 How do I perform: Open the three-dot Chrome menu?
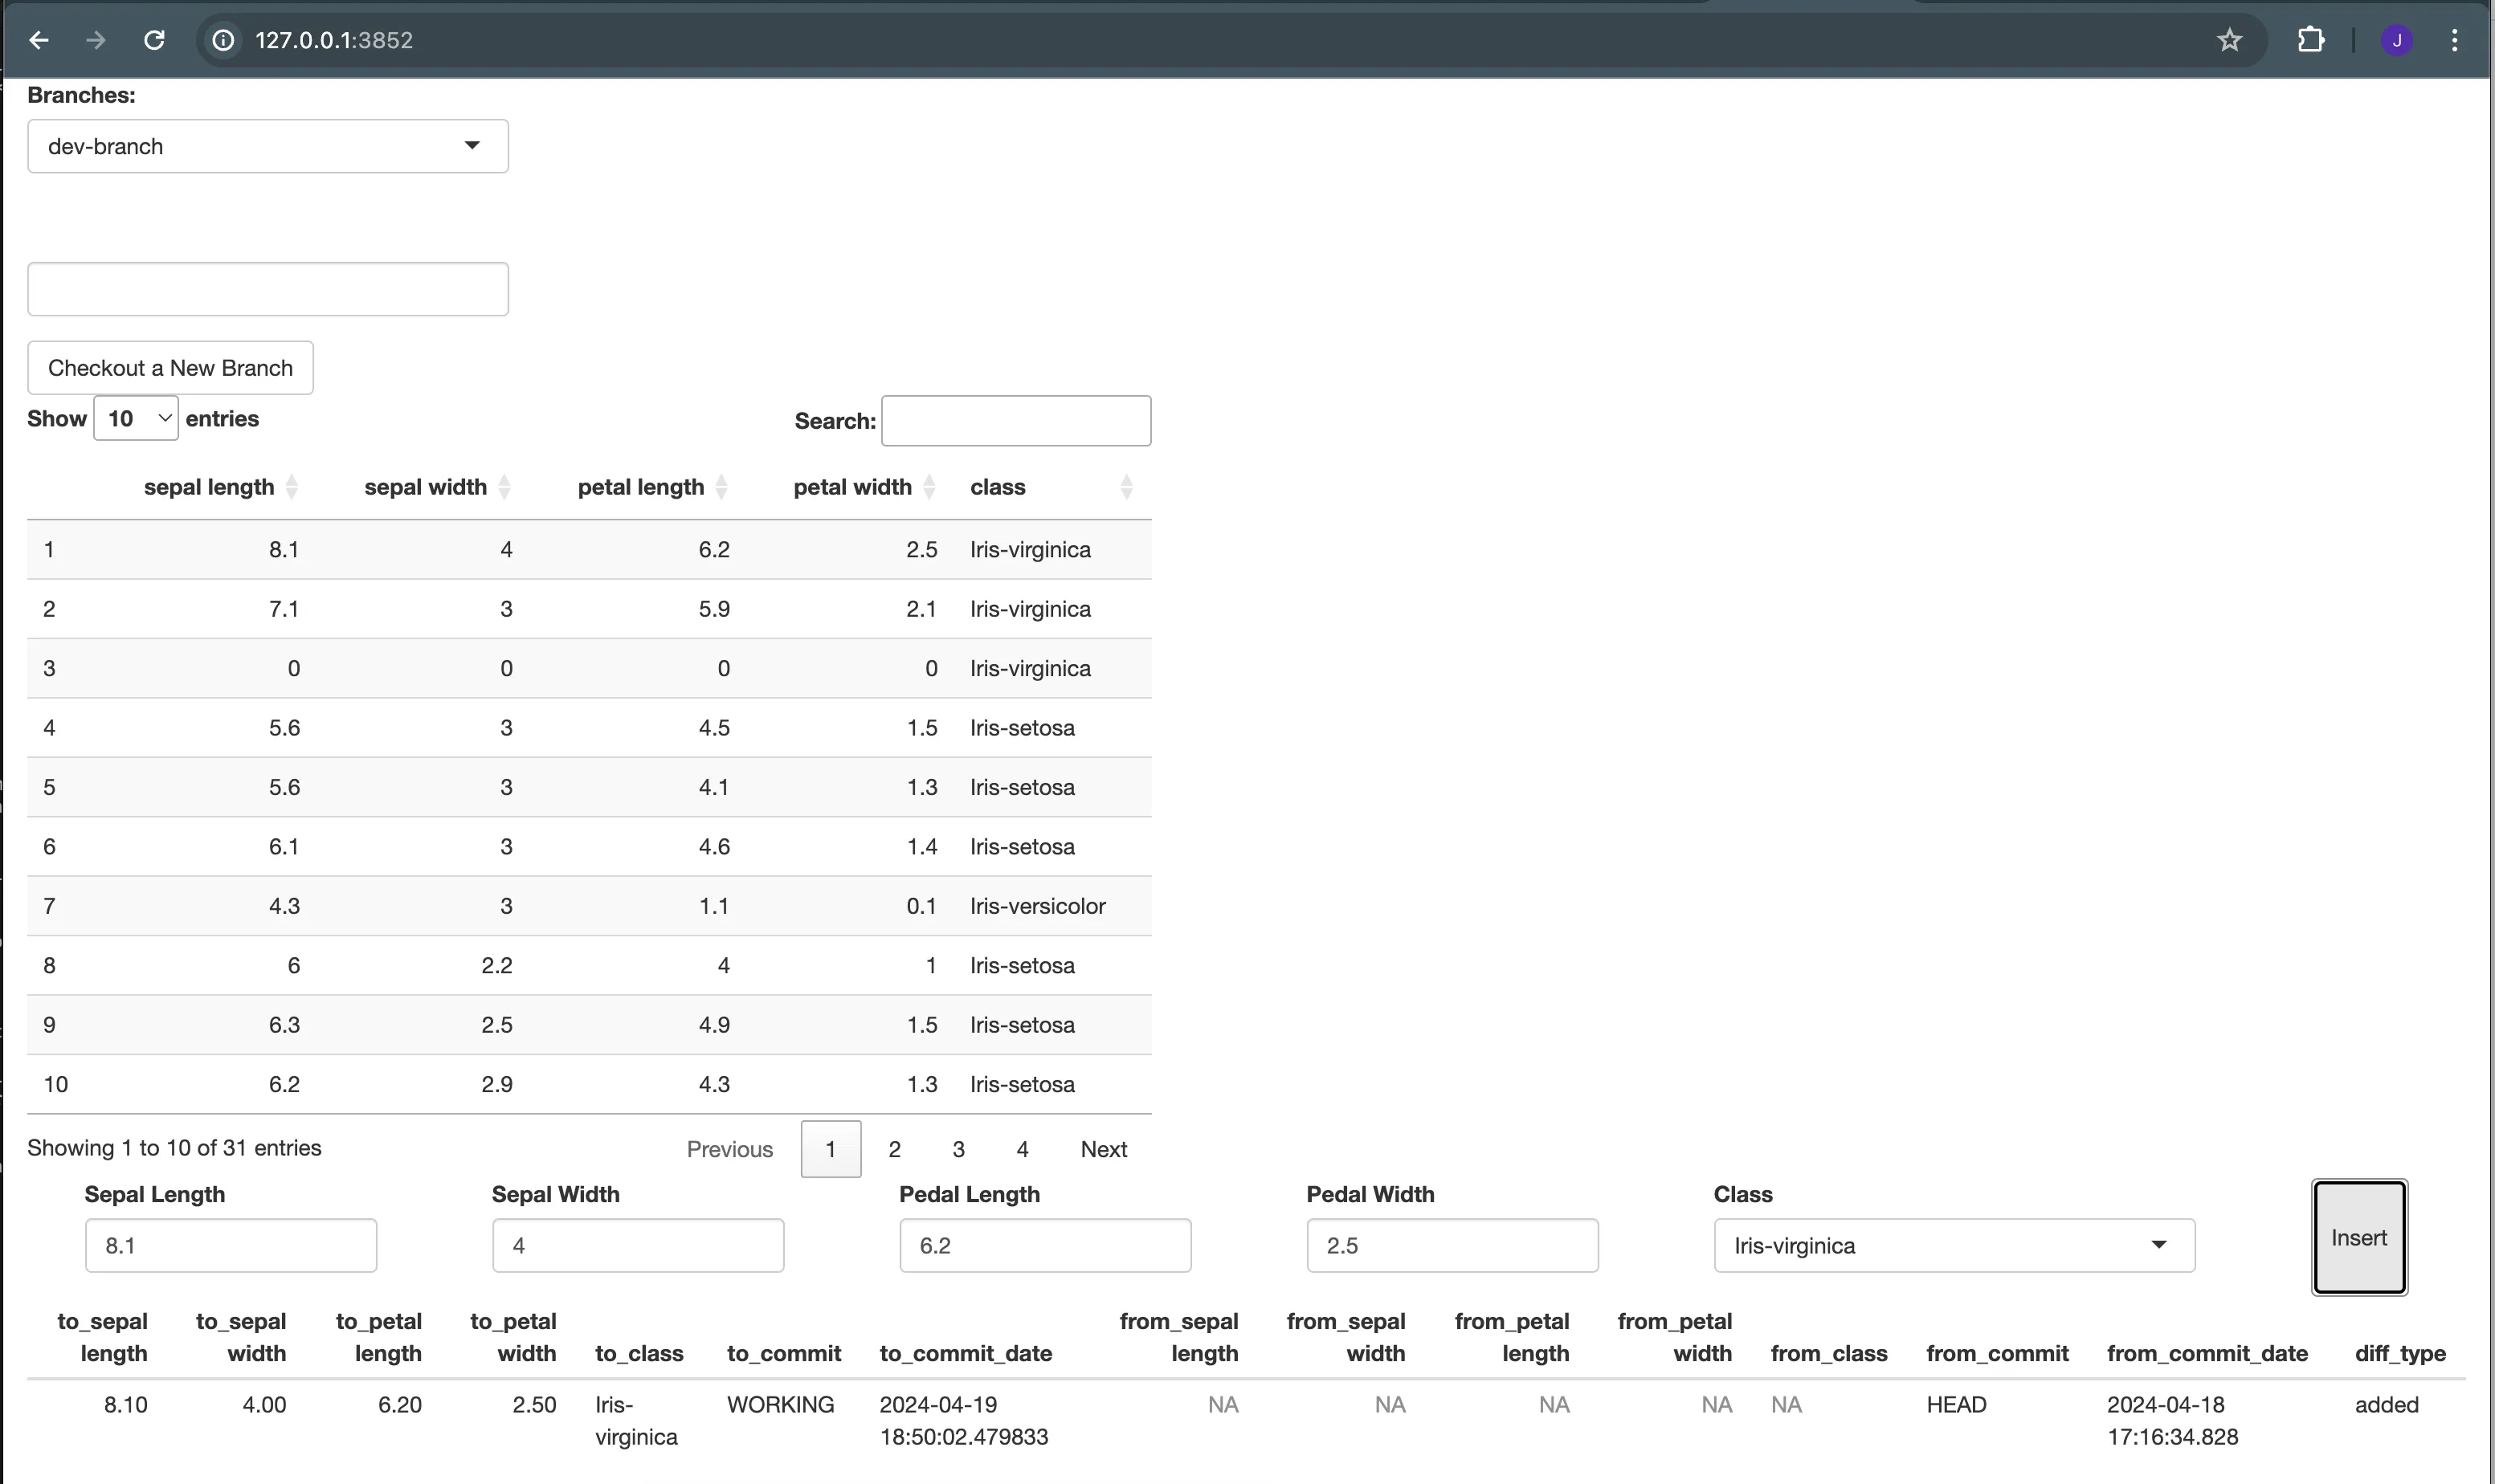pyautogui.click(x=2454, y=40)
